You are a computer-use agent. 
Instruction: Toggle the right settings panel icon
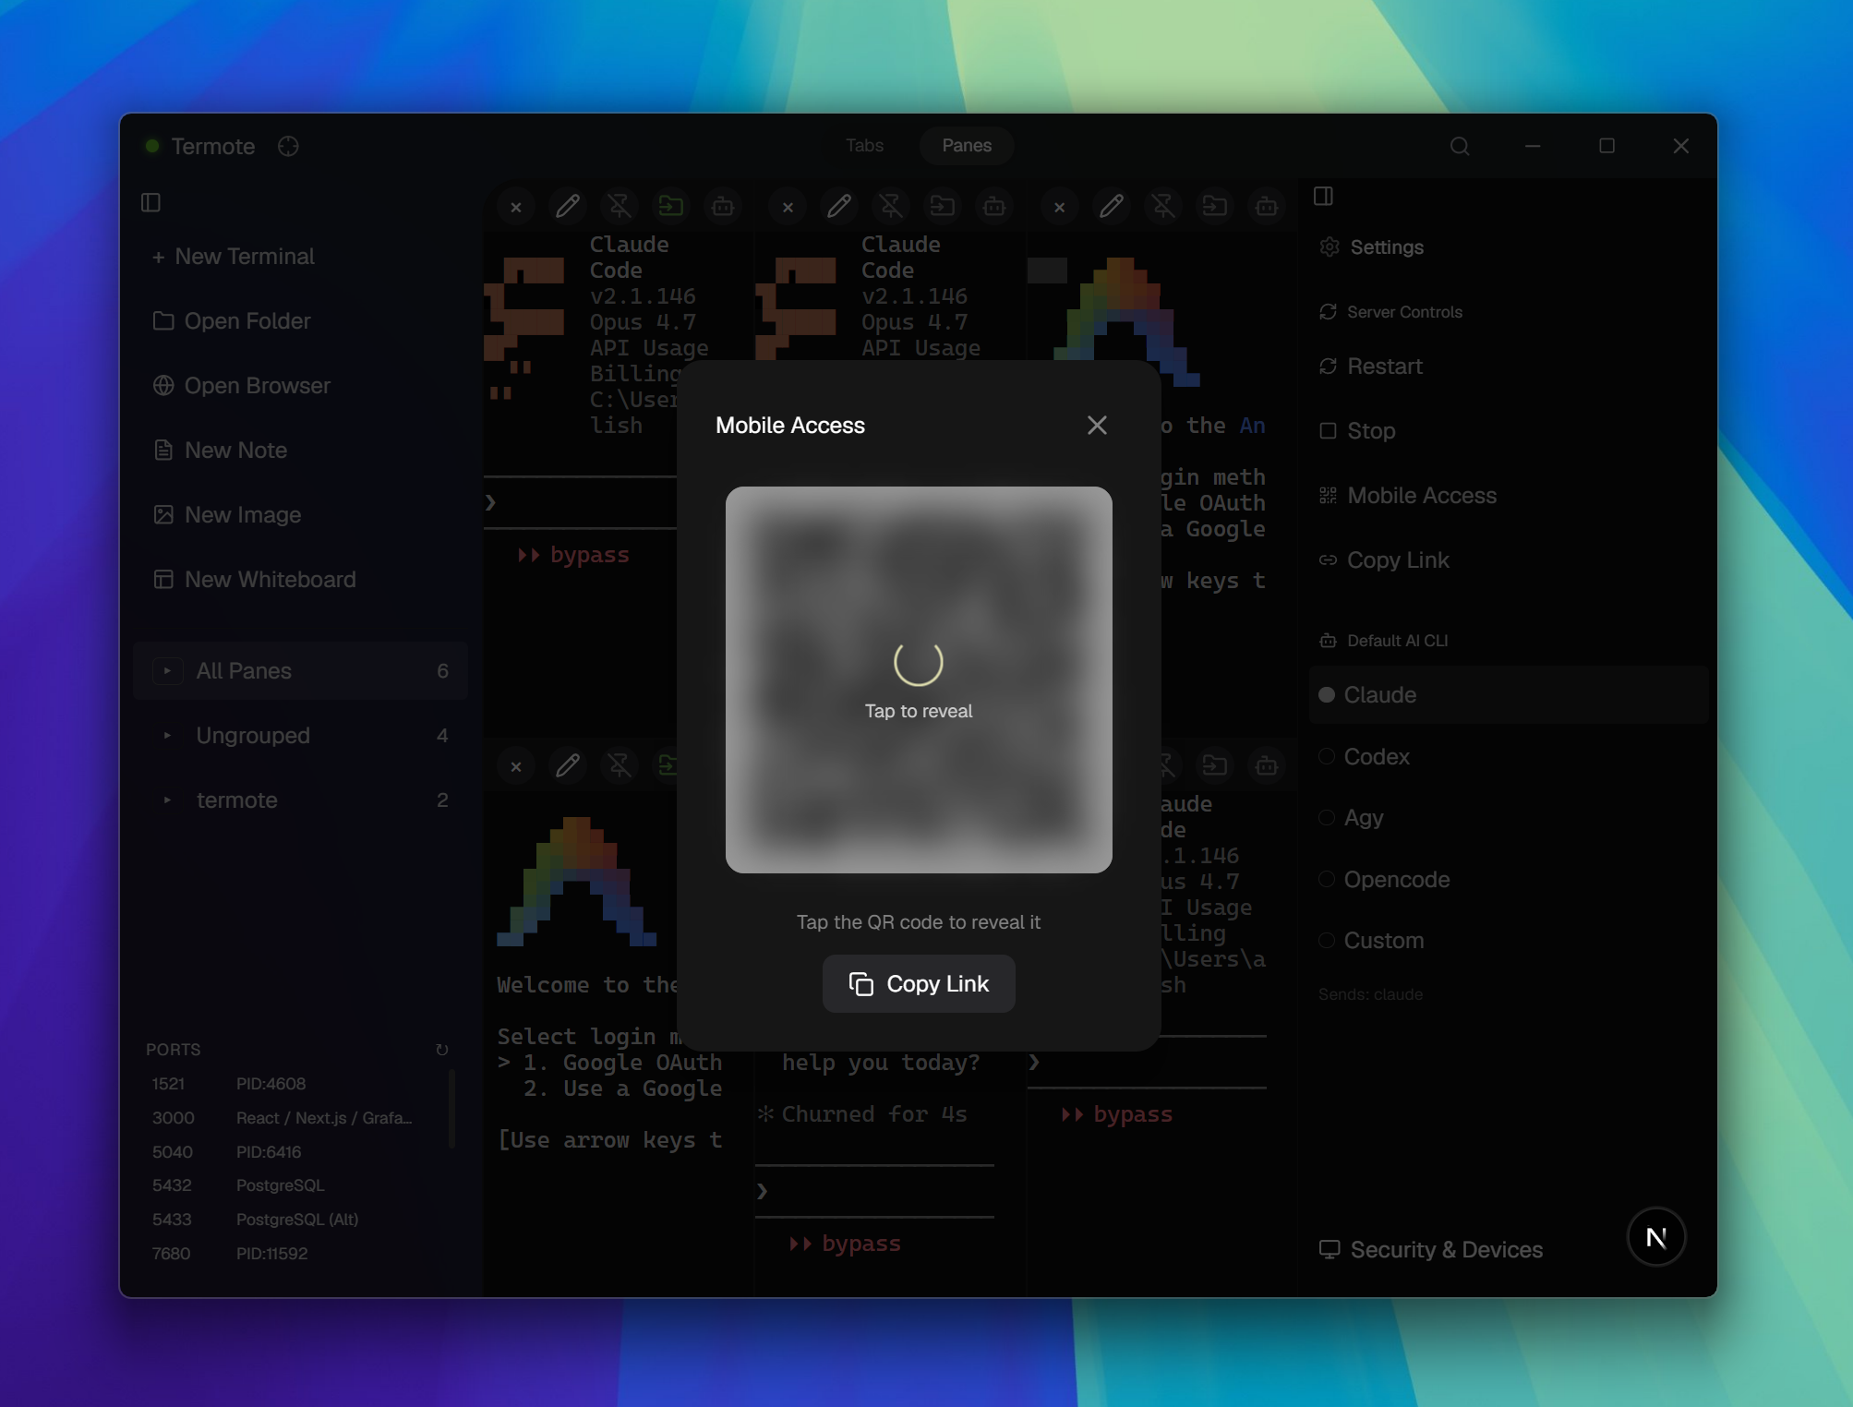tap(1323, 196)
